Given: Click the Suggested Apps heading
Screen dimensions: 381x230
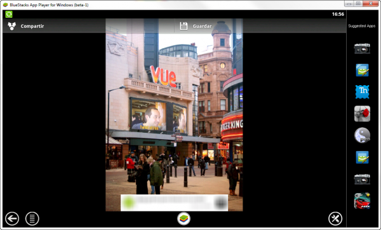Looking at the screenshot, I should pyautogui.click(x=361, y=26).
